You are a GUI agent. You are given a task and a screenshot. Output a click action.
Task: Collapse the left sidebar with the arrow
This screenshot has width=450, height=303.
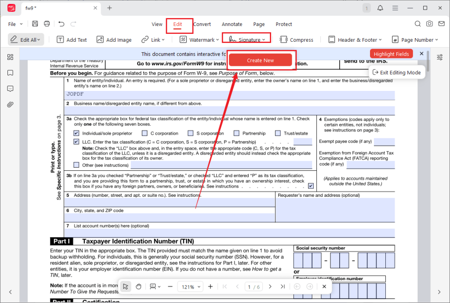pos(11,292)
